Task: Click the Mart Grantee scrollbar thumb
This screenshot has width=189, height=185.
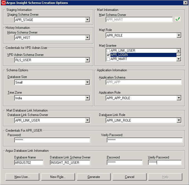Action: [179, 54]
